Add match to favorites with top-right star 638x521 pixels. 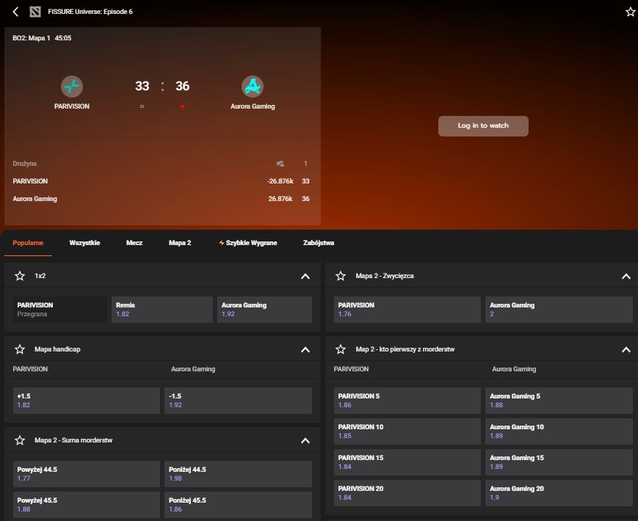point(630,12)
